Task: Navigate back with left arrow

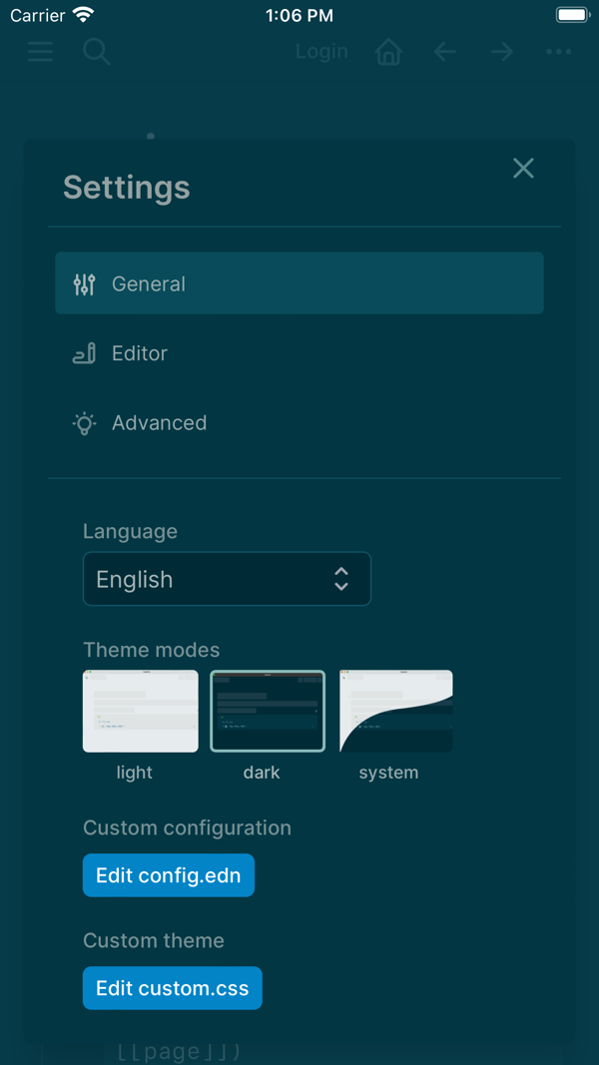Action: [445, 52]
